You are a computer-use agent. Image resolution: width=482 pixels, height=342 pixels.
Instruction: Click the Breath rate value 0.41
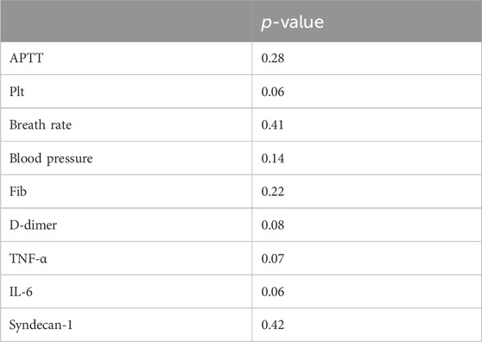coord(272,124)
